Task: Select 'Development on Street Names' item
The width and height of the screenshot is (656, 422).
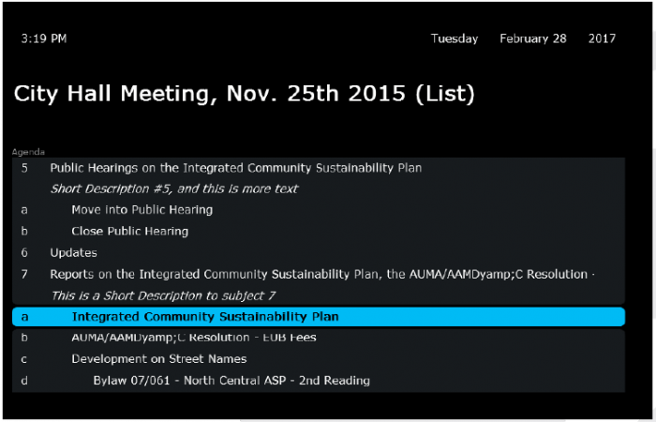Action: pyautogui.click(x=158, y=359)
